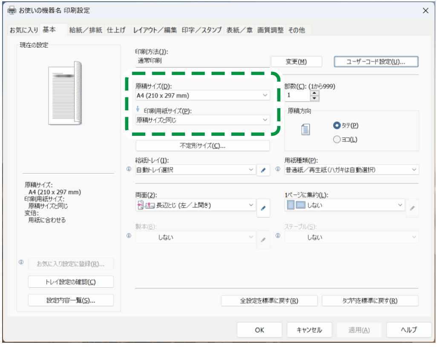Click the info icon next to ステープル
Image resolution: width=438 pixels, height=347 pixels.
[278, 236]
